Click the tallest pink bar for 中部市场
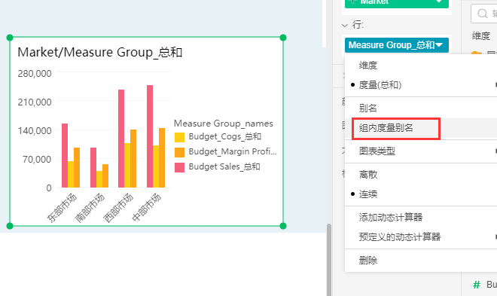497x296 pixels. coord(150,136)
